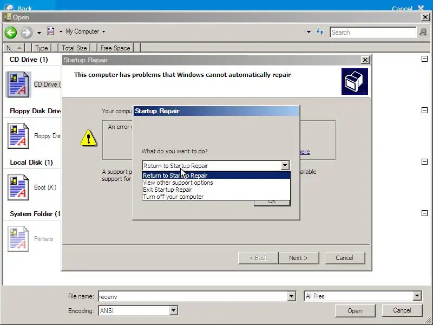Viewport: 433px width, 325px height.
Task: Click the views icon next to My Computer
Action: click(51, 31)
